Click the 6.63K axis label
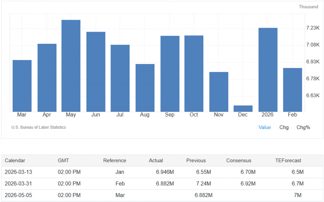324x202 pixels. coord(313,96)
